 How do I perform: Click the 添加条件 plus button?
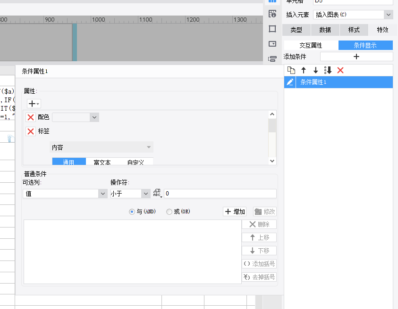point(356,57)
